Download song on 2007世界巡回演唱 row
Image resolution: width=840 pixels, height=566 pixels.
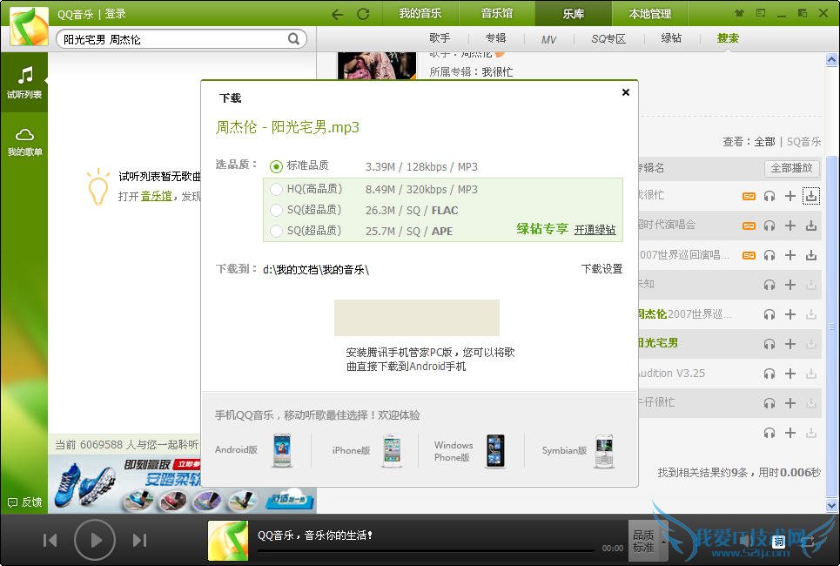(x=811, y=255)
